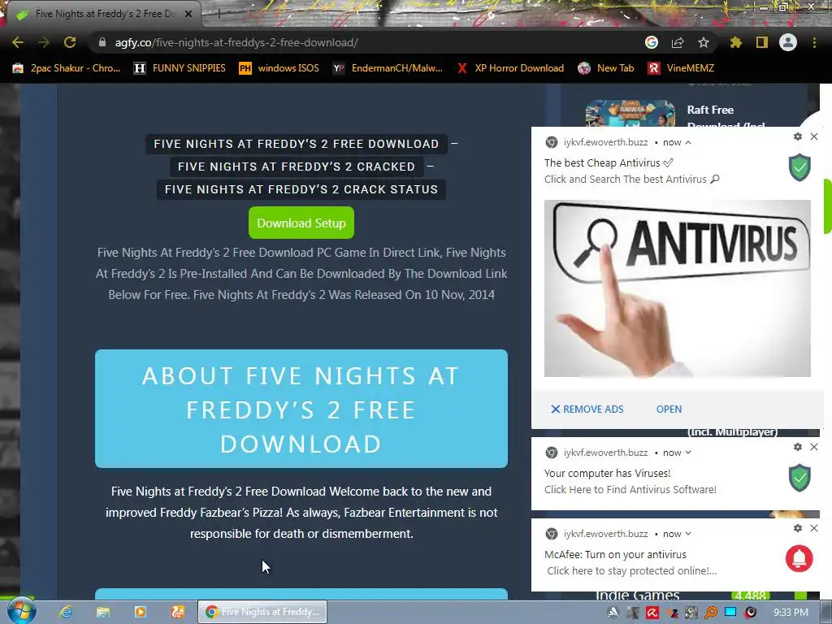
Task: Go back using the browser back arrow
Action: point(18,42)
